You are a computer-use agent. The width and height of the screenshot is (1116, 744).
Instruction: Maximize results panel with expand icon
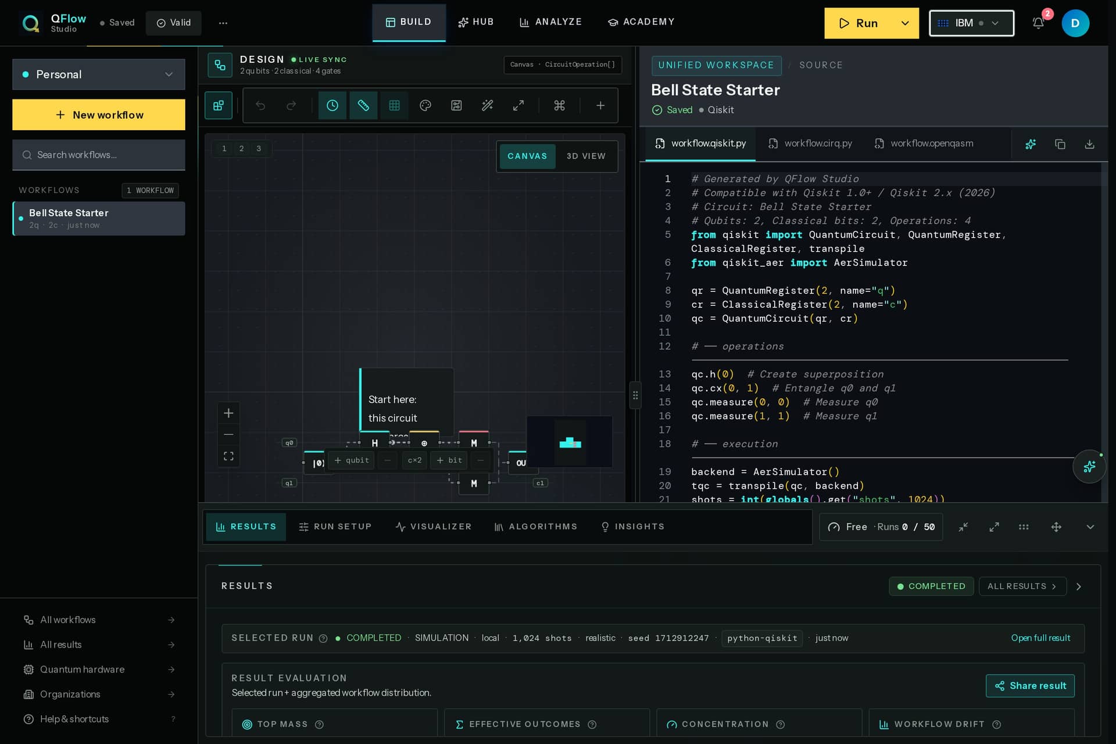pyautogui.click(x=994, y=527)
